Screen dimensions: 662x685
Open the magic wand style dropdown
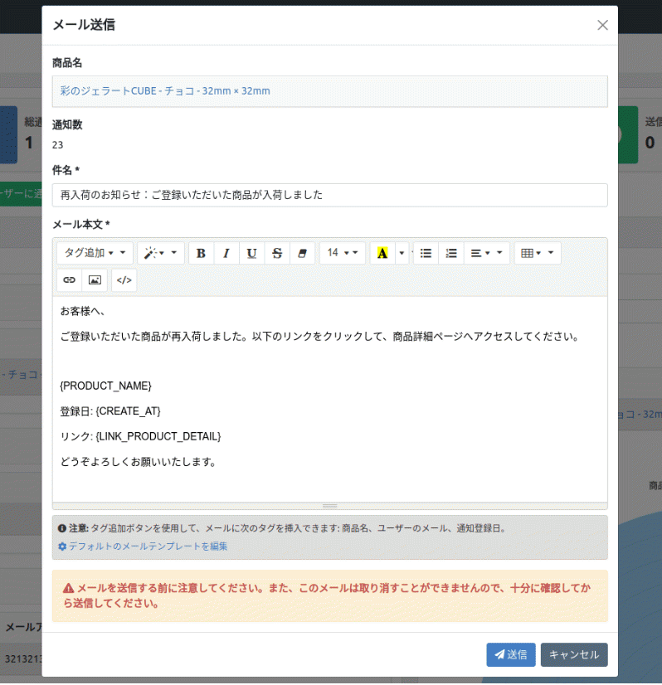click(x=161, y=253)
